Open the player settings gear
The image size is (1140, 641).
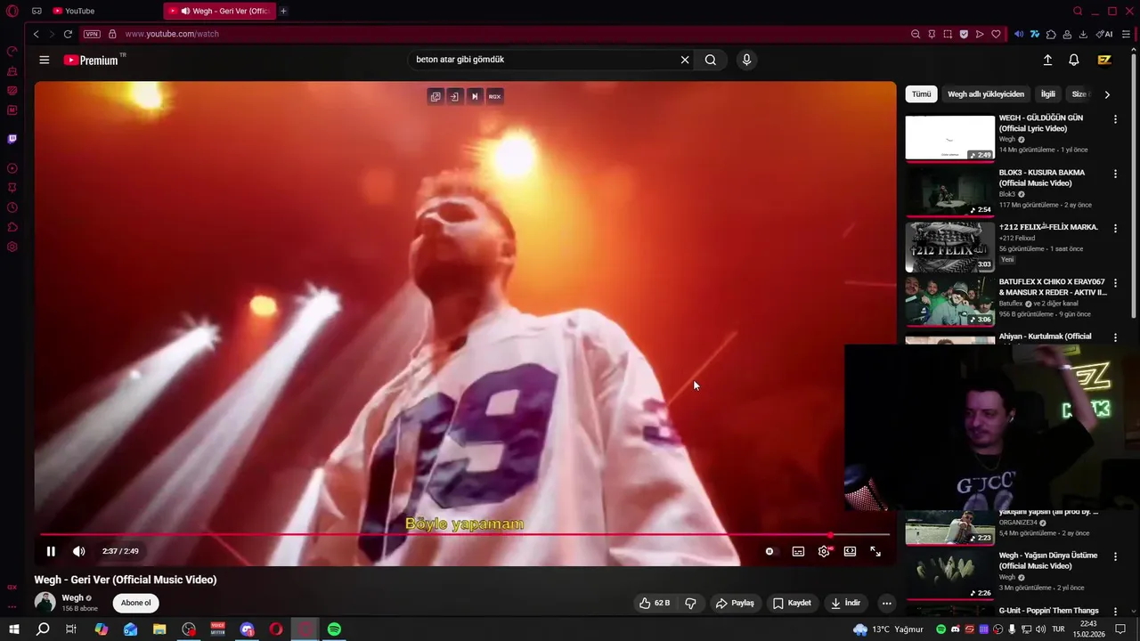825,551
